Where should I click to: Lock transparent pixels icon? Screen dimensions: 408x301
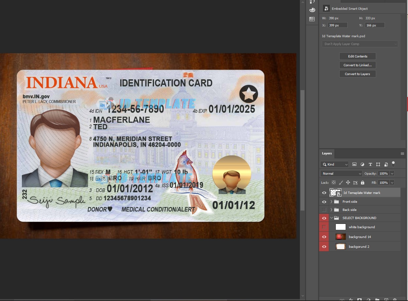(x=334, y=183)
